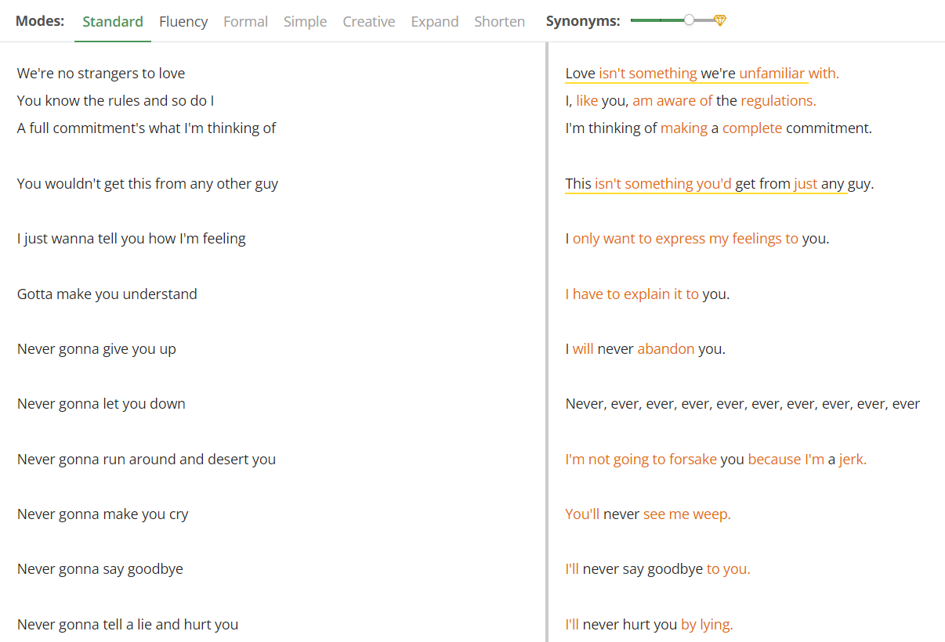Click the output phrase 'isn't something you'd'
This screenshot has width=945, height=642.
click(x=663, y=183)
